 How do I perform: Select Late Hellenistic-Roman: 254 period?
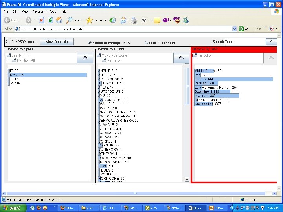[216, 88]
